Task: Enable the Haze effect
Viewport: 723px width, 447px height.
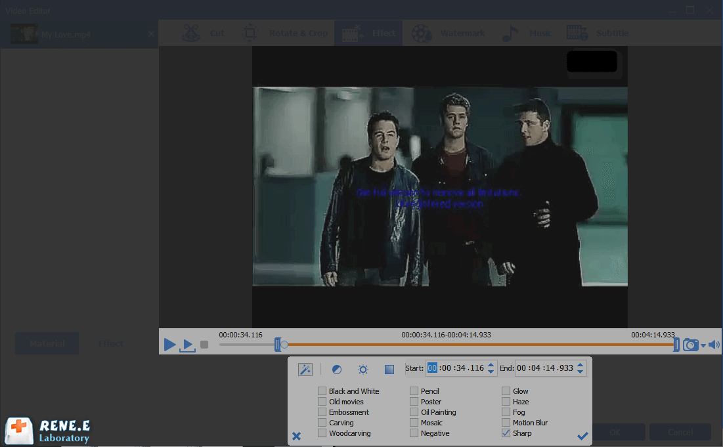Action: [506, 401]
